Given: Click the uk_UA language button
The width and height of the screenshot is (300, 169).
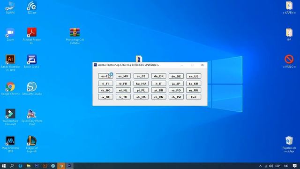Looking at the screenshot, I should pos(141,97).
